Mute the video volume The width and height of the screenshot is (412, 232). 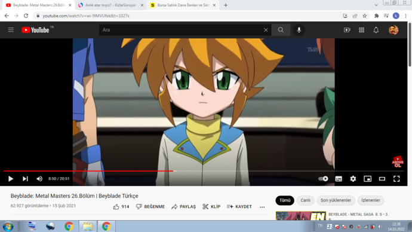coord(39,179)
